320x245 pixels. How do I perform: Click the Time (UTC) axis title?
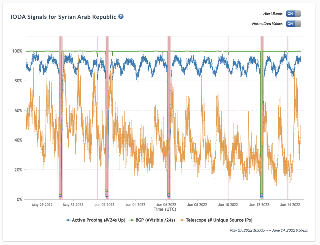[164, 209]
